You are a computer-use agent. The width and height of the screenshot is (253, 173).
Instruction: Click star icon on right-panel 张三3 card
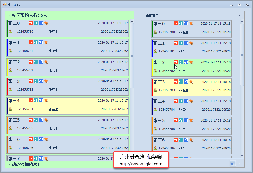191,82
